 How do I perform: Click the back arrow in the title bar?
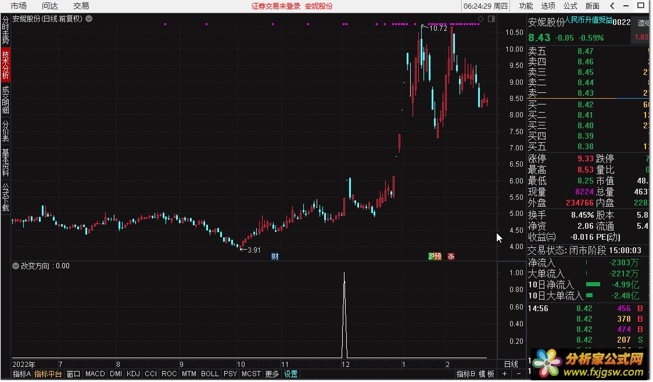click(612, 6)
